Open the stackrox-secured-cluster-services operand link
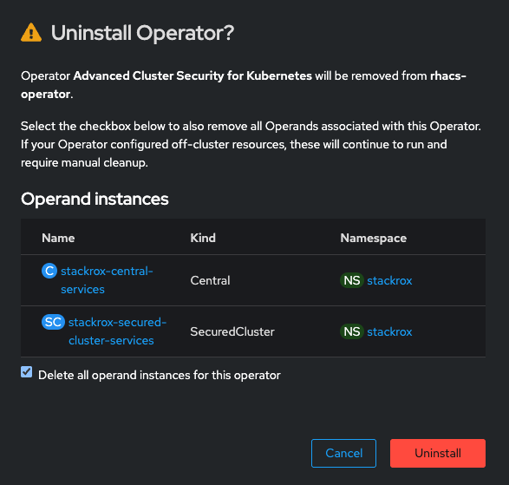Image resolution: width=509 pixels, height=485 pixels. coord(117,331)
